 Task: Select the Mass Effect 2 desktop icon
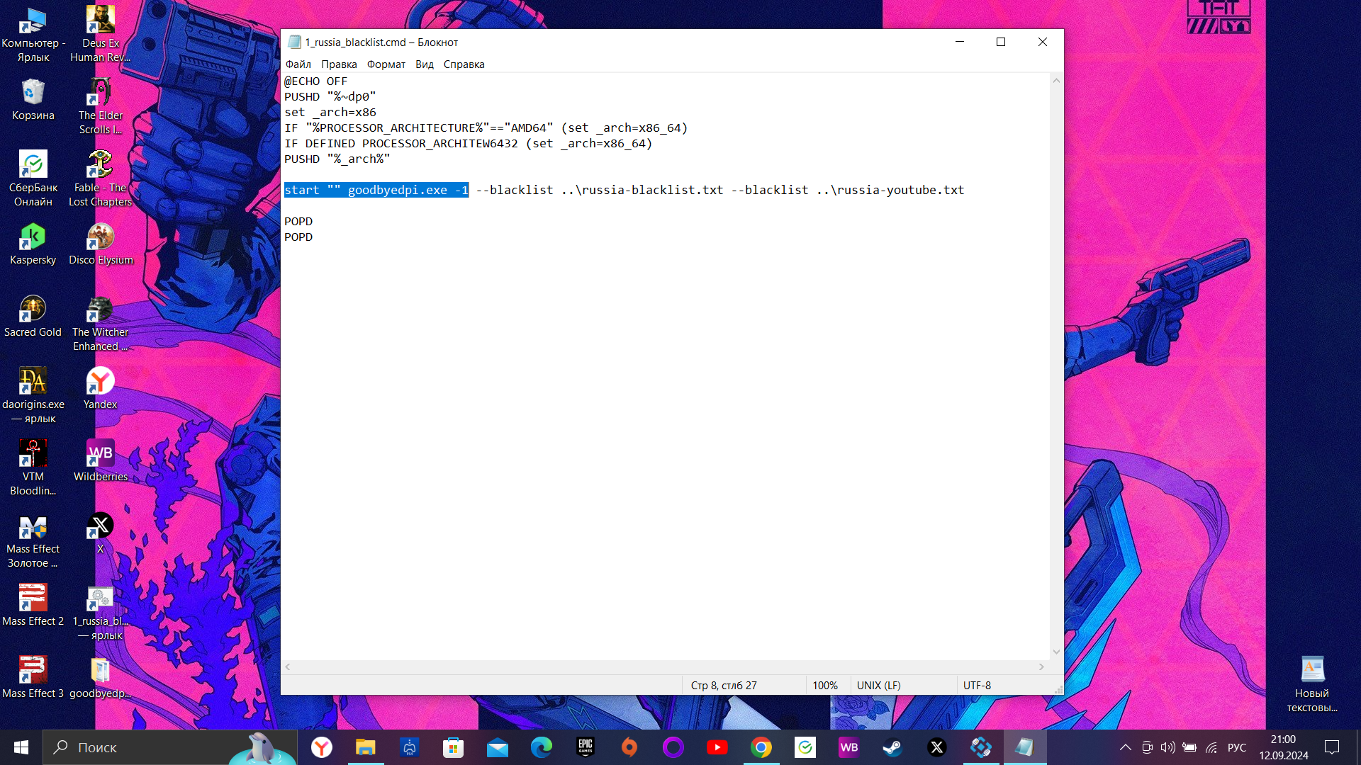(x=33, y=606)
